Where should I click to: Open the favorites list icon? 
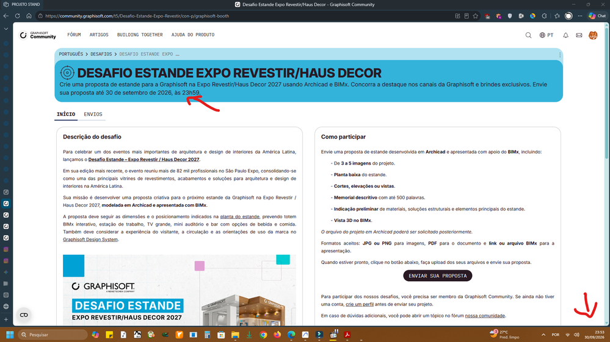pos(557,16)
